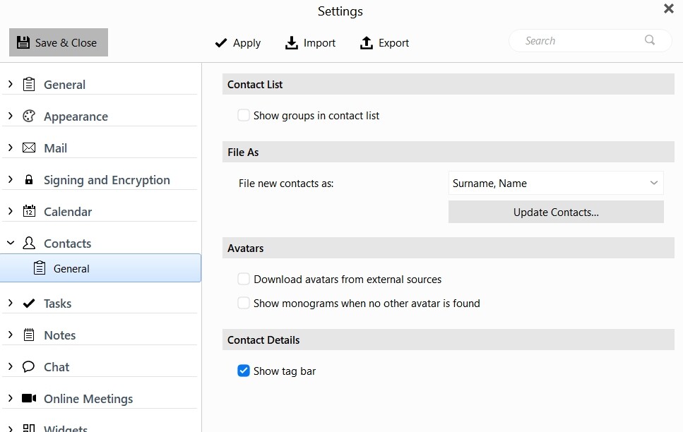The image size is (683, 432).
Task: Focus the Search settings field
Action: click(590, 40)
